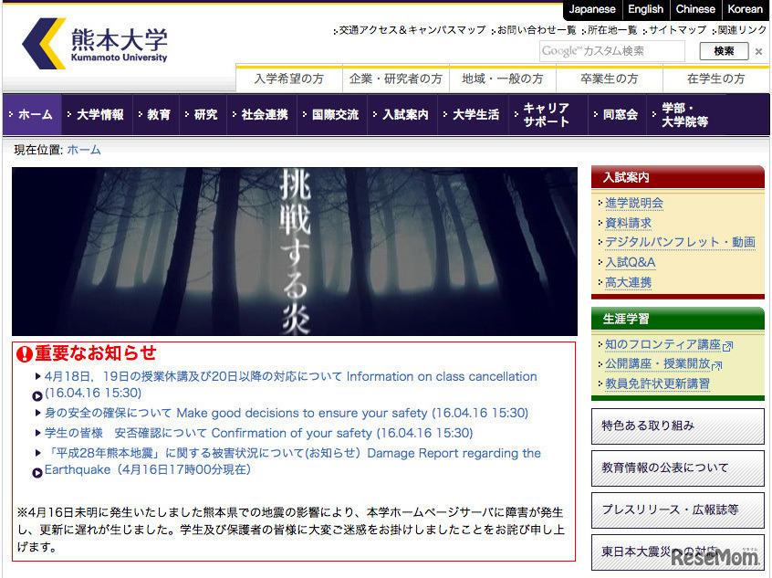Image resolution: width=772 pixels, height=578 pixels.
Task: Click the 検索 search button
Action: pyautogui.click(x=724, y=51)
